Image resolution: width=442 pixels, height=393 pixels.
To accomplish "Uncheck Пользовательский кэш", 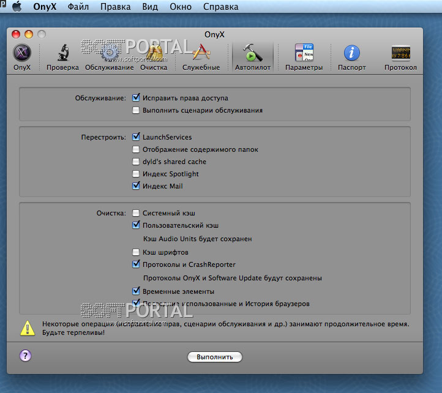I will pyautogui.click(x=136, y=225).
